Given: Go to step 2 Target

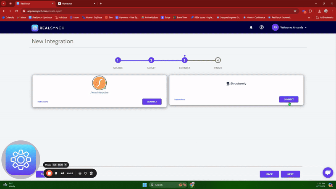Looking at the screenshot, I should 151,60.
